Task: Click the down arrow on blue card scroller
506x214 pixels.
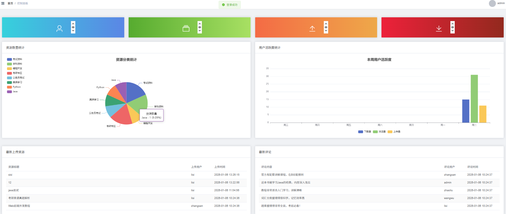Action: 73,31
